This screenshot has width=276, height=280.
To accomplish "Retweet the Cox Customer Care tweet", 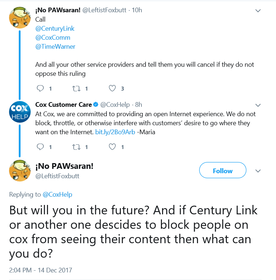I will (x=76, y=147).
